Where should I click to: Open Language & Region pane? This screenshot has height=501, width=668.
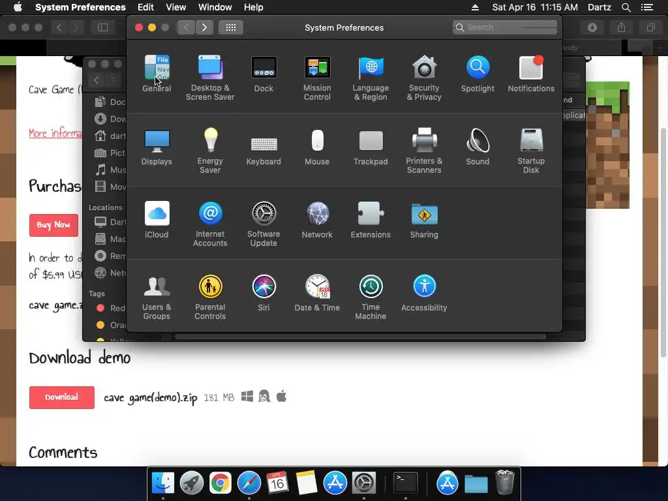coord(371,78)
